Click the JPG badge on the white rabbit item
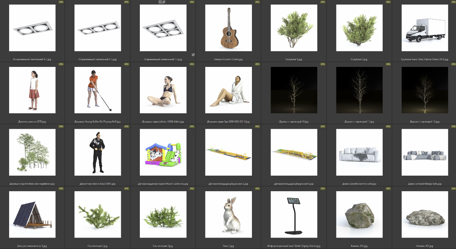 tap(257, 189)
